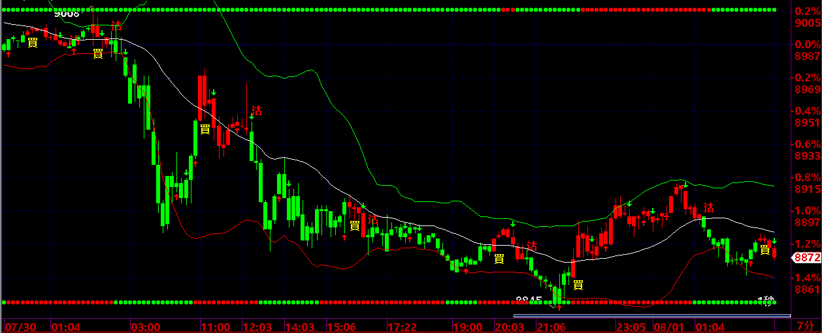Click the 8897 price axis value
Viewport: 822px width, 333px height.
point(808,222)
